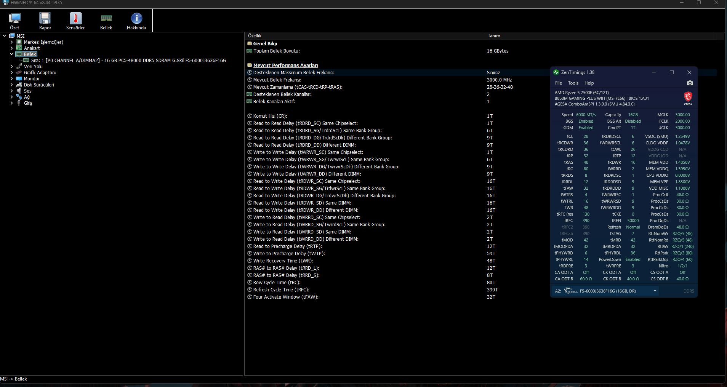Click the Grafik Adaptörü icon
727x387 pixels.
[x=19, y=72]
